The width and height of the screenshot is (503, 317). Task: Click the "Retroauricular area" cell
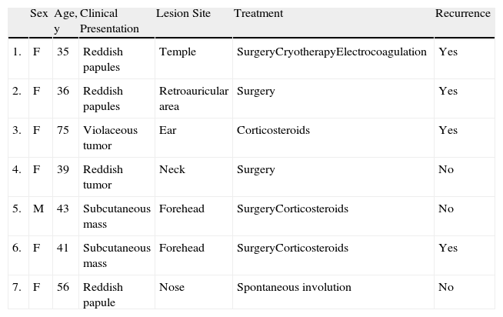pos(193,98)
